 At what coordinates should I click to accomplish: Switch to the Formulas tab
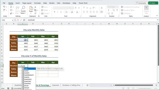pos(37,3)
